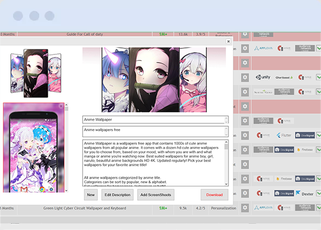Click the '13.6k' reviews cell
Image resolution: width=321 pixels, height=230 pixels.
(x=183, y=34)
